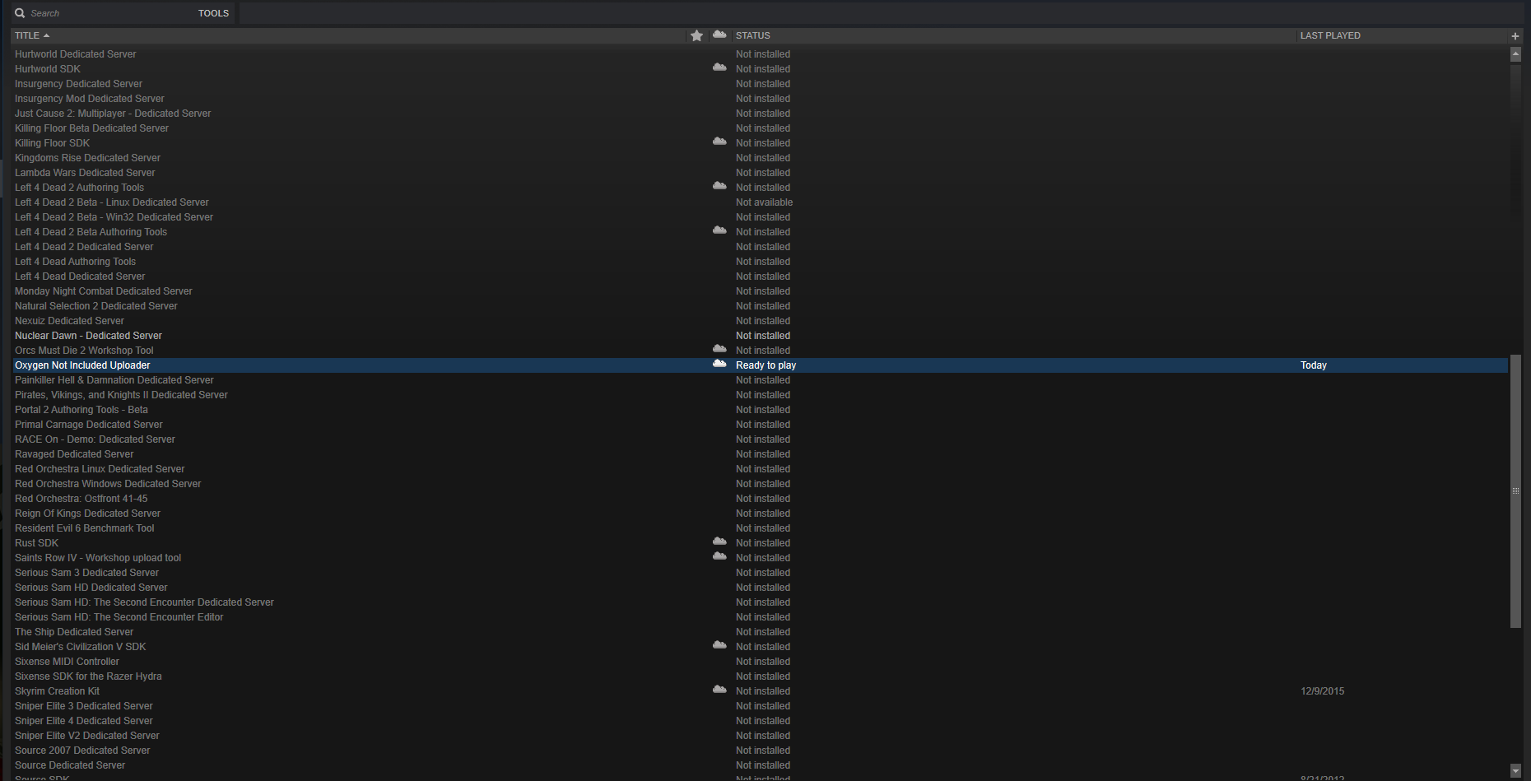Viewport: 1531px width, 781px height.
Task: Sort by the favorites star column
Action: point(696,35)
